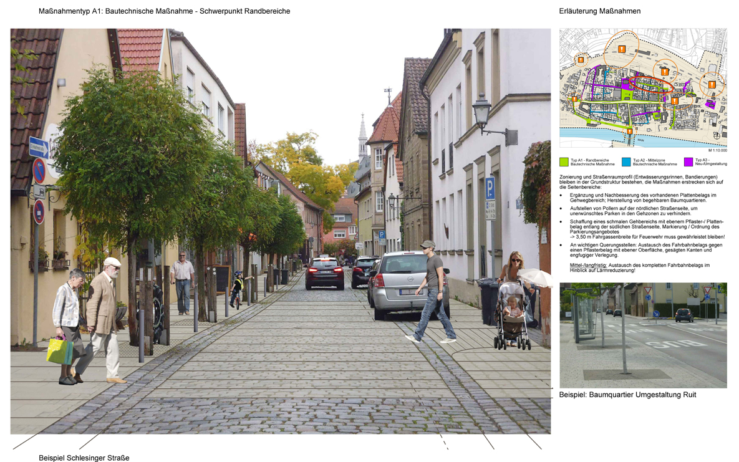
Task: Click the left-arrow no-stopping sign above the pole
Action: click(x=39, y=170)
